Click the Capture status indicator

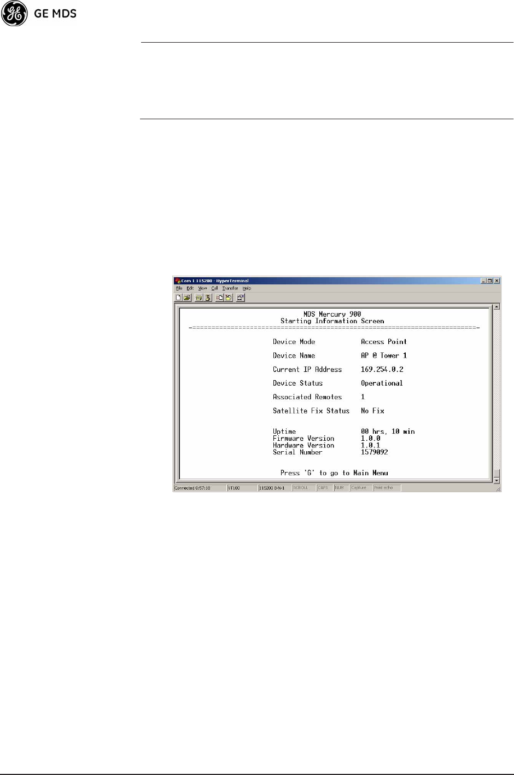361,488
